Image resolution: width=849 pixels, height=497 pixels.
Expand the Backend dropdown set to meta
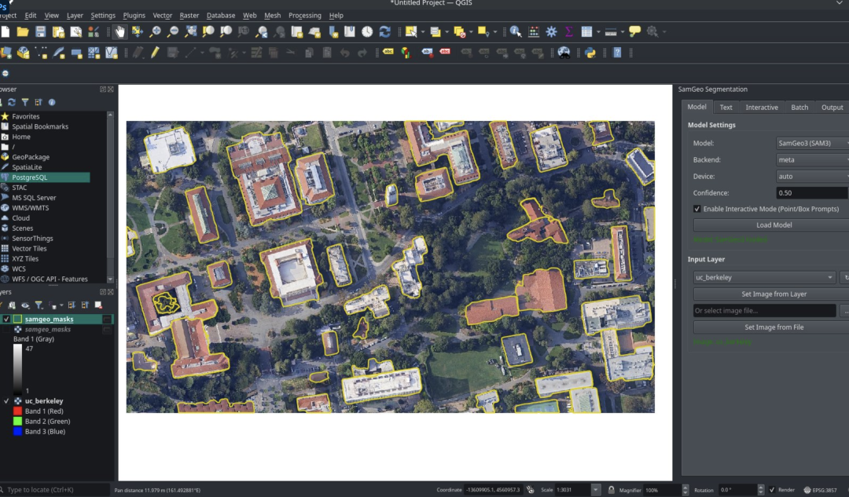(811, 160)
